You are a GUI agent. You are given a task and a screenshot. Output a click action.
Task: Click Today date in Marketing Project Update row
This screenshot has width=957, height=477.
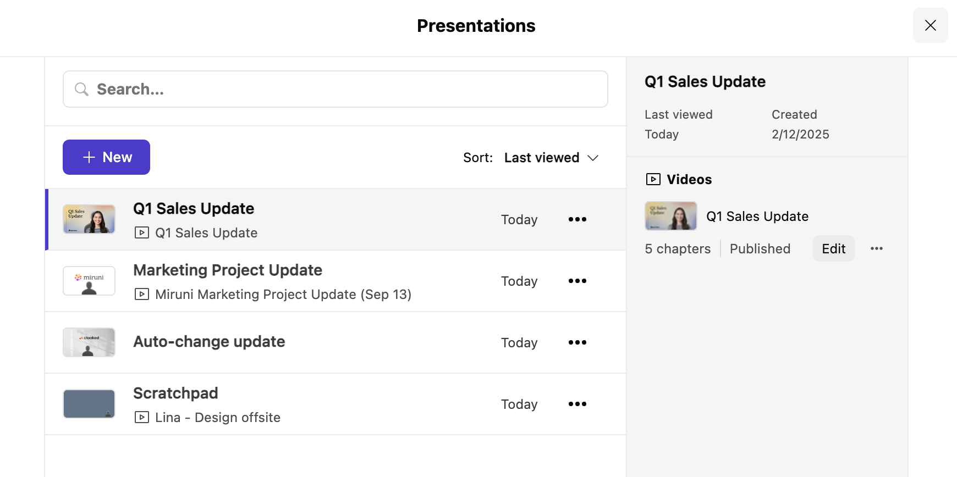pyautogui.click(x=519, y=281)
